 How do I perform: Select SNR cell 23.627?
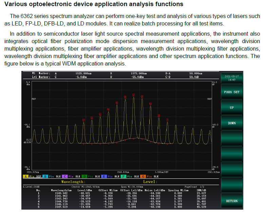coord(201,193)
